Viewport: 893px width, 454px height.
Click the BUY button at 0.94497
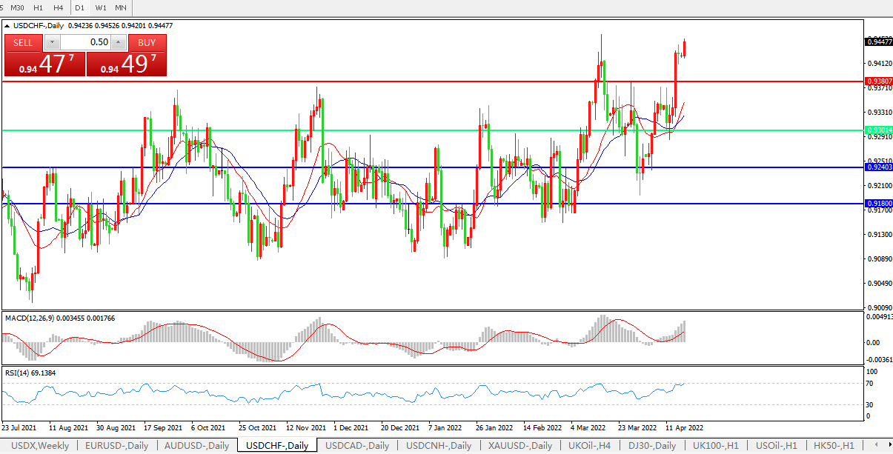[147, 42]
